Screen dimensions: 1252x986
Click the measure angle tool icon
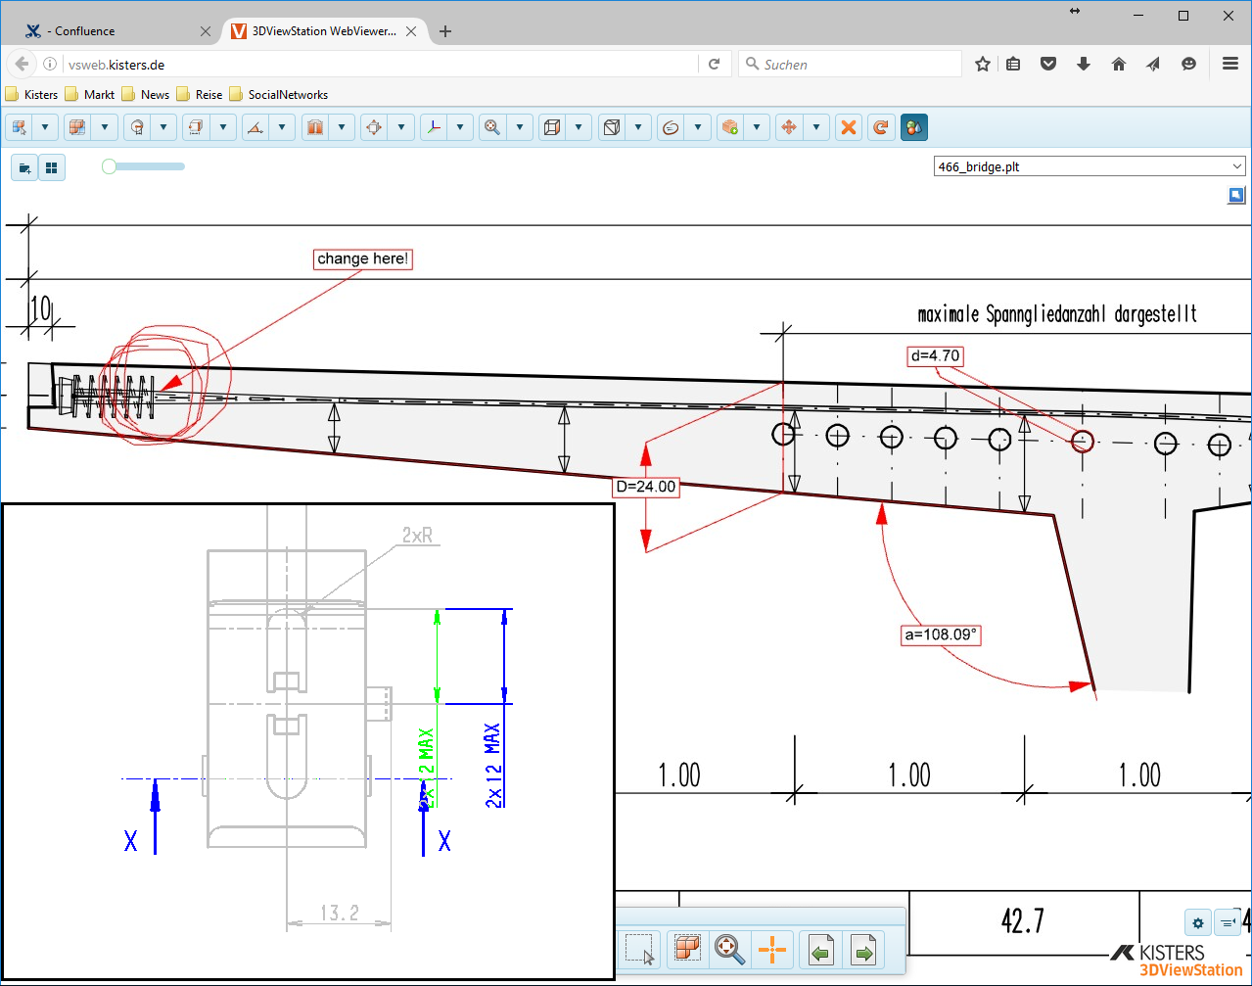coord(255,127)
